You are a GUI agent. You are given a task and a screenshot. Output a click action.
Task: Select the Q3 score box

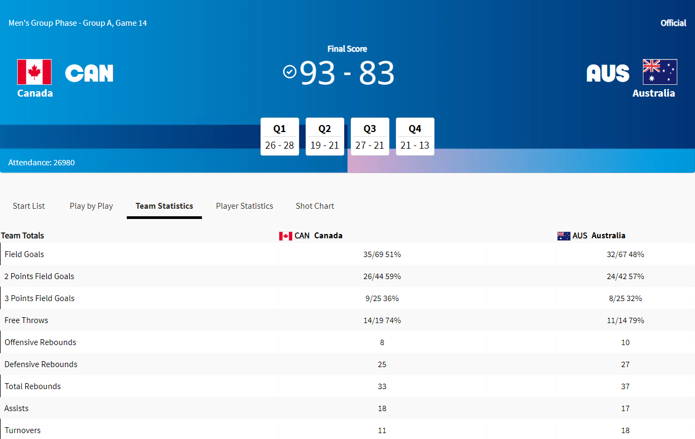[370, 137]
